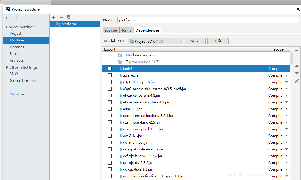This screenshot has width=301, height=180.
Task: Change scope of cxf-xjc-ts-2.3.2.jar
Action: tap(286, 169)
